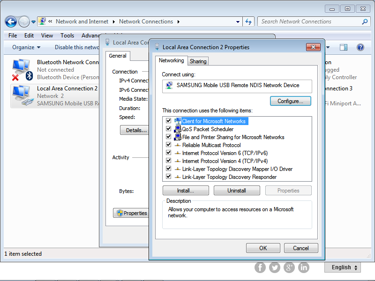The image size is (375, 281).
Task: Cancel the Properties dialog
Action: [x=301, y=248]
